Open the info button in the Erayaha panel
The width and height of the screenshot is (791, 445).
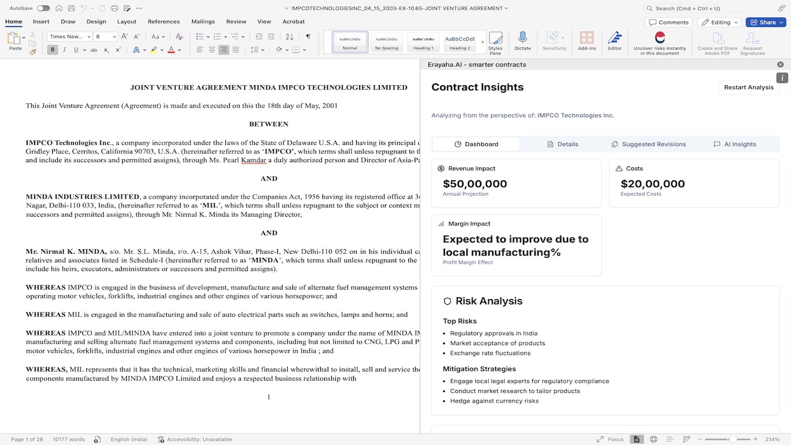tap(782, 78)
